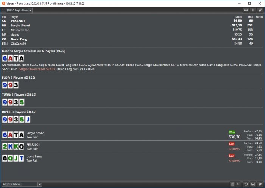Image resolution: width=265 pixels, height=188 pixels.
Task: Click the $19,75 stack value
Action: pyautogui.click(x=237, y=30)
